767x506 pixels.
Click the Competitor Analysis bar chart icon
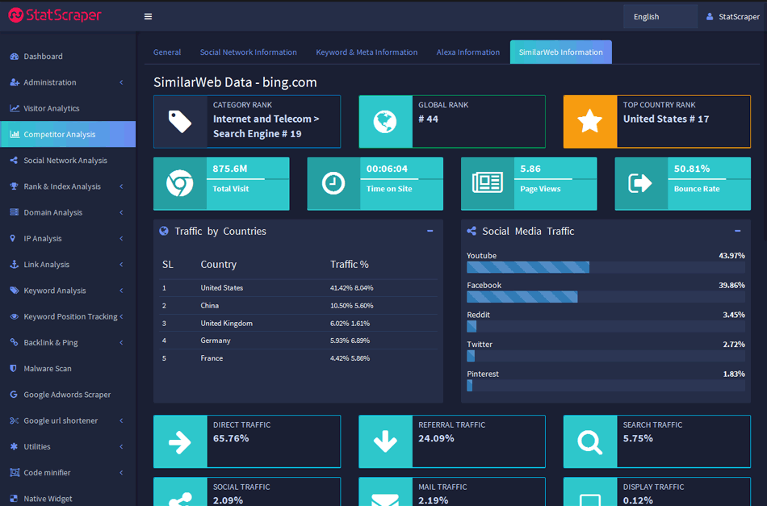point(15,134)
